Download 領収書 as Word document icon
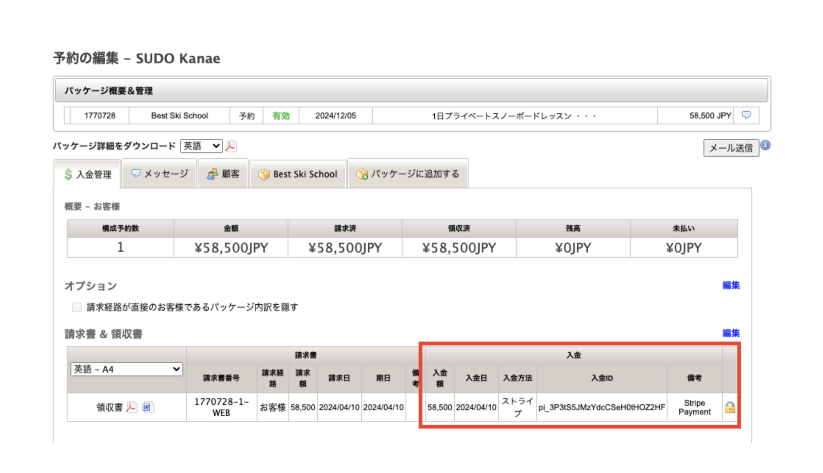 coord(148,407)
